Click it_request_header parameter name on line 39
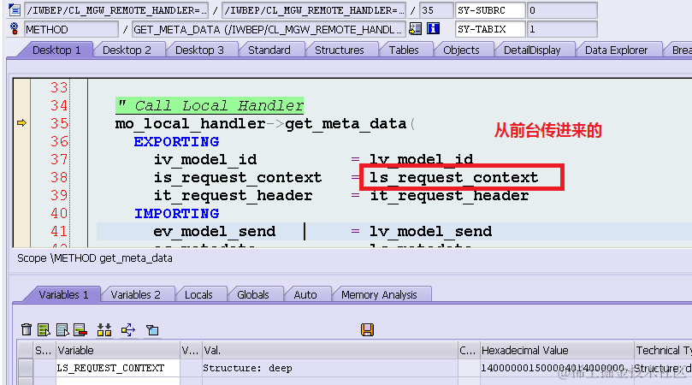Viewport: 692px width, 385px height. 233,196
